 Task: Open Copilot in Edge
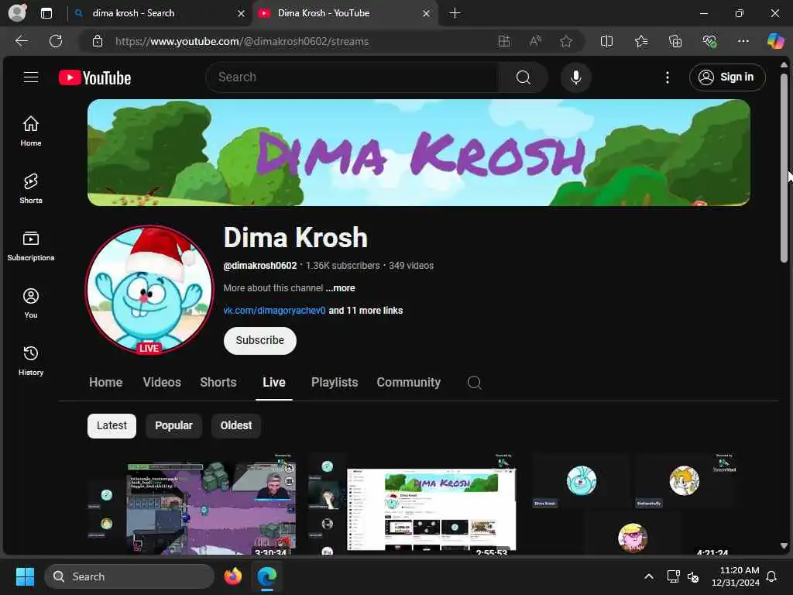point(775,41)
